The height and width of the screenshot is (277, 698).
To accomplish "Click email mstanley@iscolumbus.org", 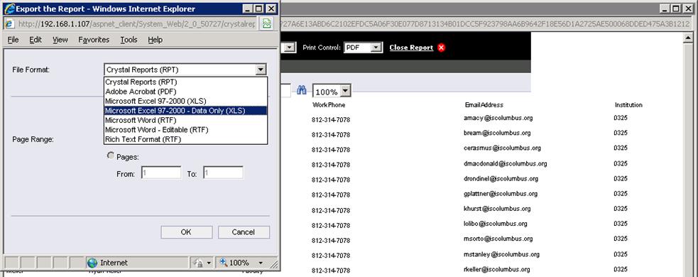I will [x=501, y=254].
